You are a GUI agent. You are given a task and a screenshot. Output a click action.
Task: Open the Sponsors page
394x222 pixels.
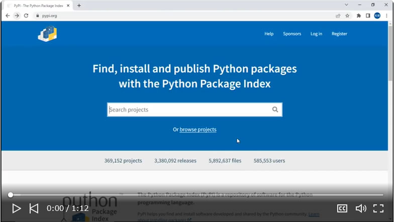[x=291, y=34]
